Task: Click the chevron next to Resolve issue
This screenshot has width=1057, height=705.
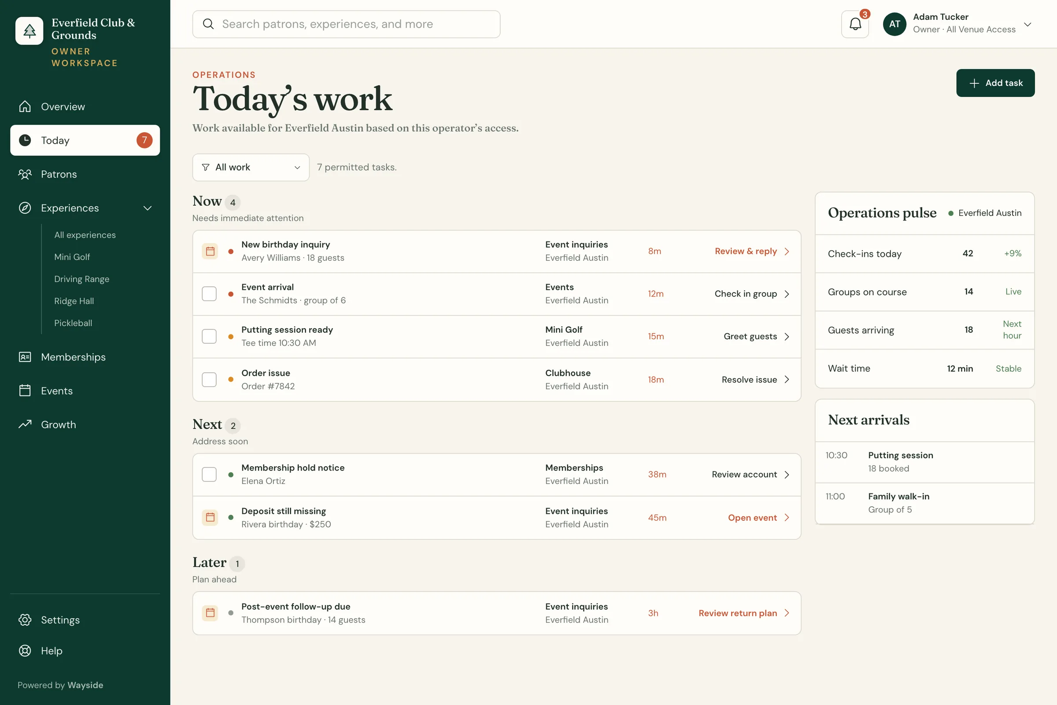Action: (x=787, y=379)
